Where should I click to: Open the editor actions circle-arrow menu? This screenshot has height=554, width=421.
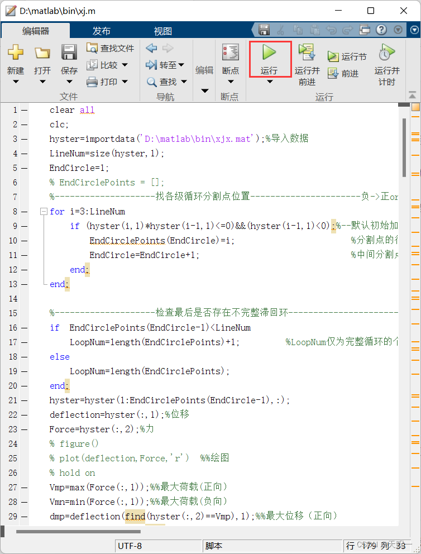click(x=415, y=30)
